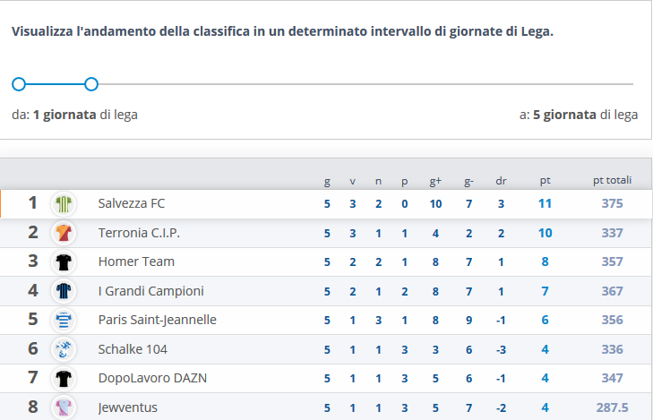Click I Grandi Campioni striped jersey icon
The width and height of the screenshot is (653, 420).
(63, 291)
